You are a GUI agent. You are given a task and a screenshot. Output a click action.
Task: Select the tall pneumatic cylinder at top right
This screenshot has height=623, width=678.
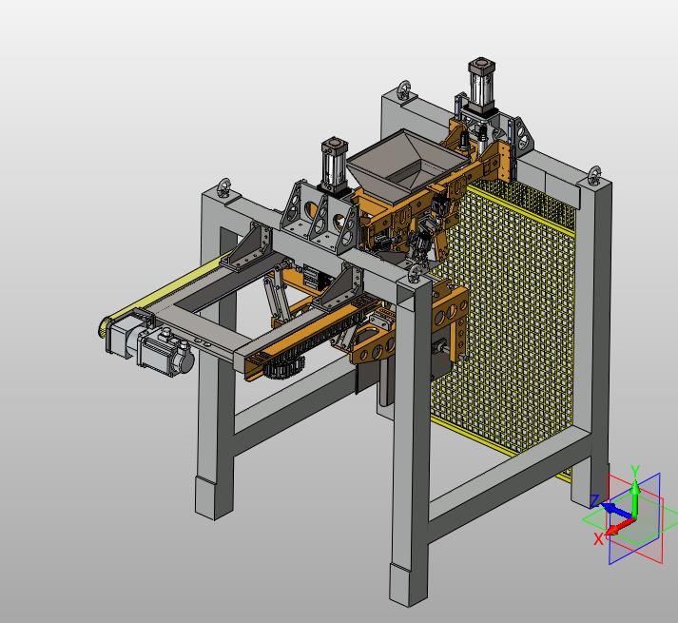[481, 87]
